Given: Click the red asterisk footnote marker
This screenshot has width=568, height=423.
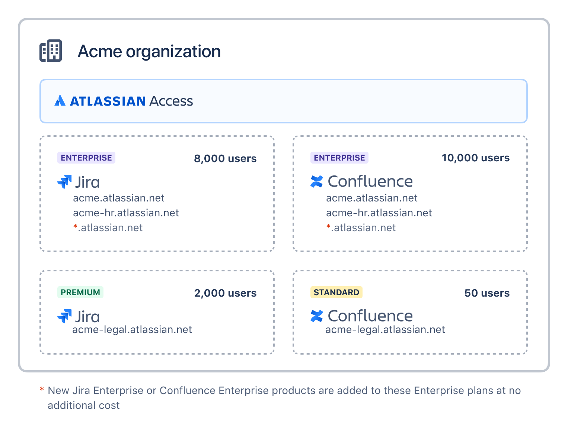Looking at the screenshot, I should [42, 390].
